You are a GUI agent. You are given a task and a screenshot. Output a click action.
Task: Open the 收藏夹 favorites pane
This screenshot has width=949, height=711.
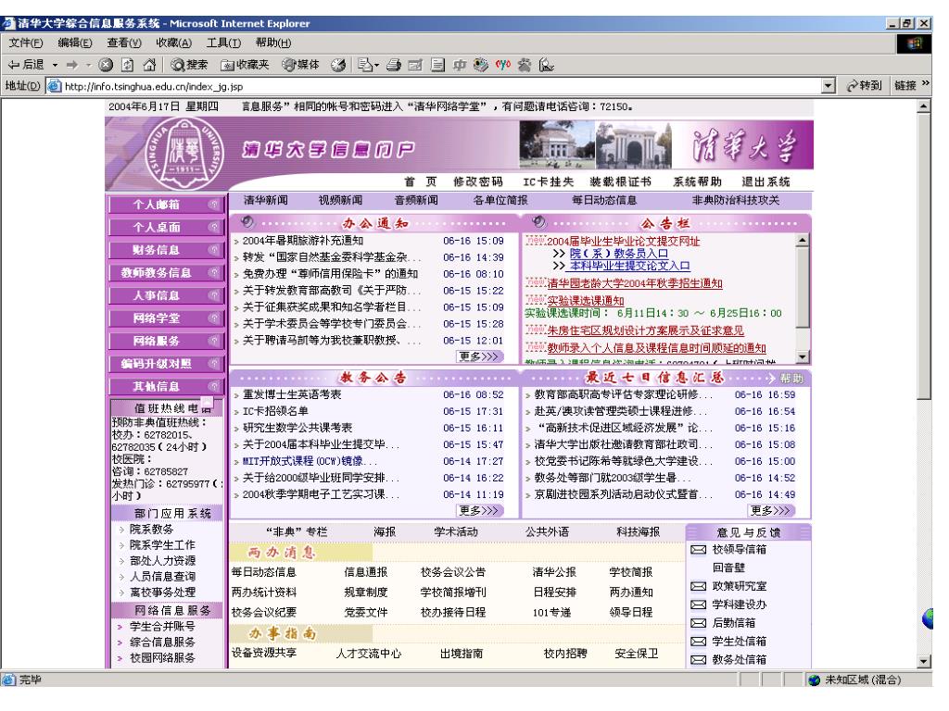click(x=245, y=65)
